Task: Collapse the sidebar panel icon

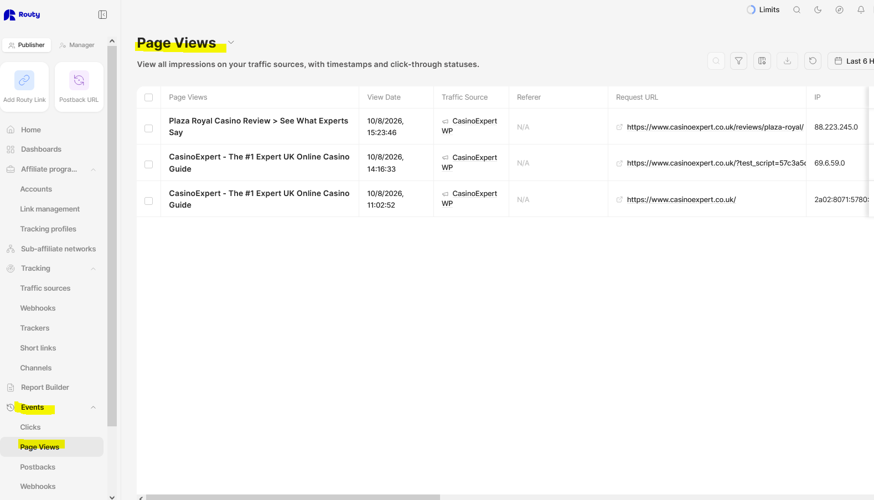Action: point(102,14)
